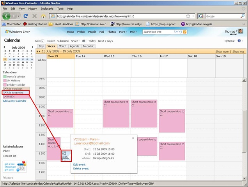Toggle the hale-interpreting calendar checkbox
248x187 pixels.
[5, 93]
